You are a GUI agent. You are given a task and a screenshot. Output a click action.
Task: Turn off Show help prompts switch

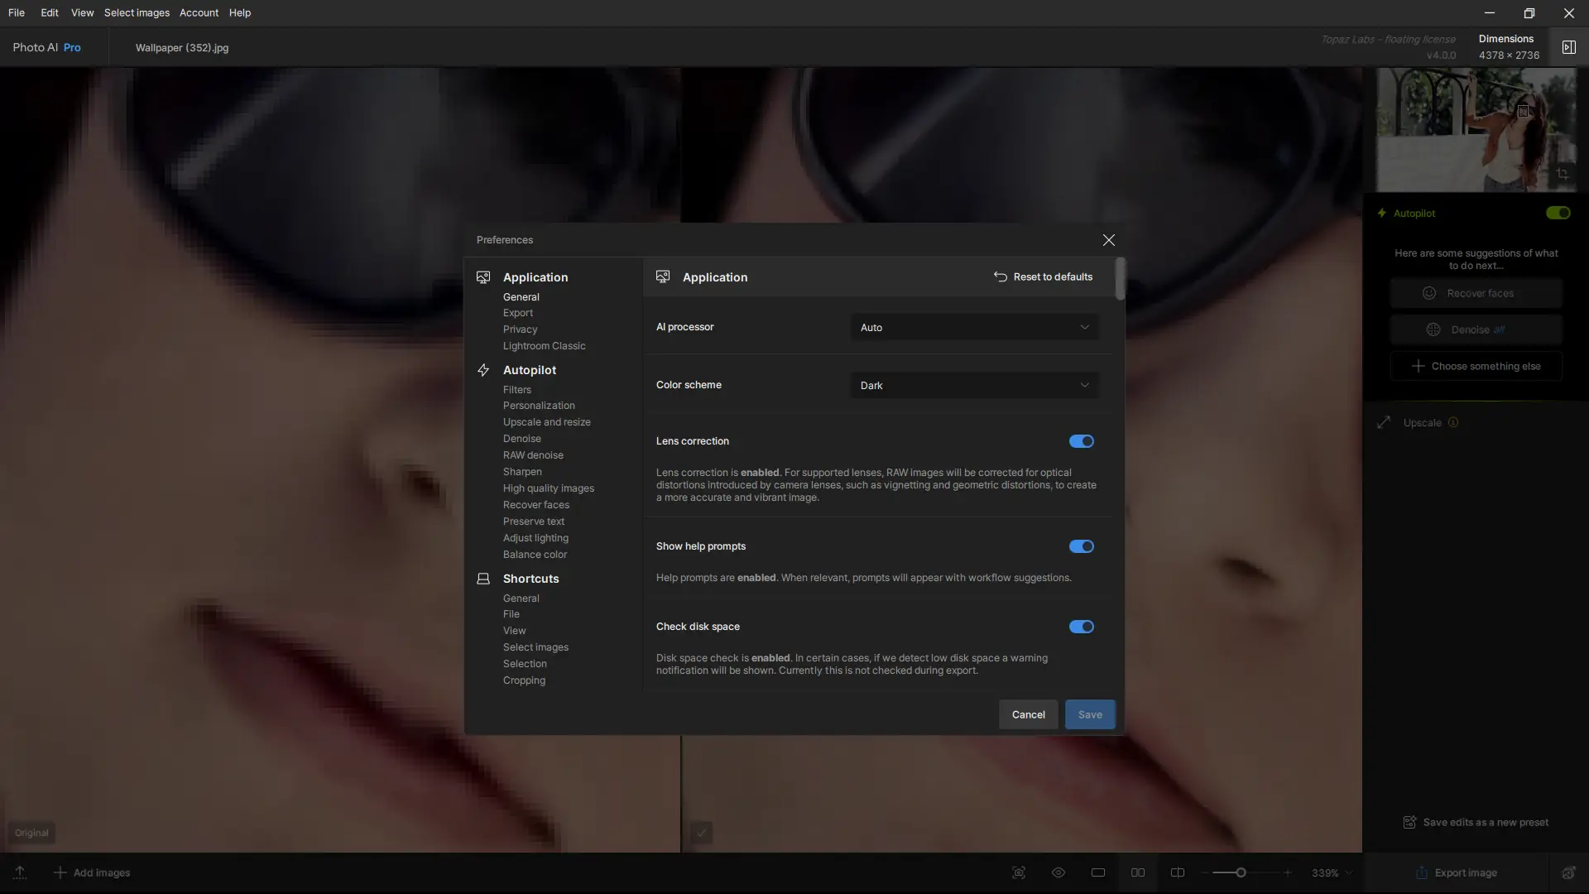[1081, 546]
